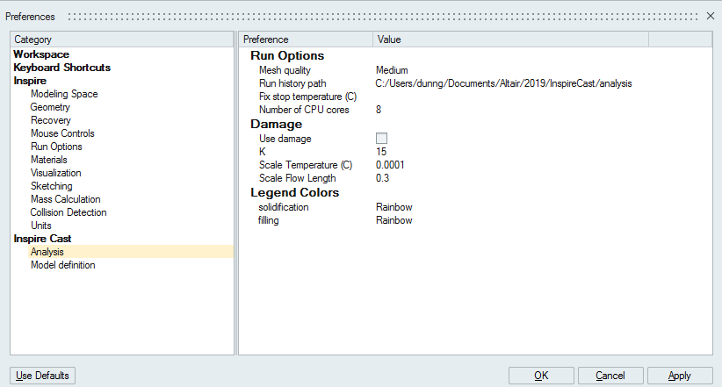Image resolution: width=722 pixels, height=387 pixels.
Task: Edit Scale Flow Length value 0.3
Action: pos(382,178)
